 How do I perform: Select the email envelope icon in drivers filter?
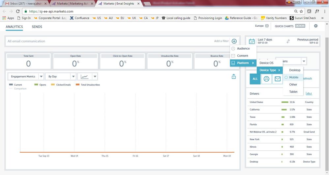point(277,79)
